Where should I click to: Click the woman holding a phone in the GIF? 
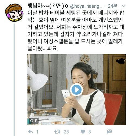[84, 94]
